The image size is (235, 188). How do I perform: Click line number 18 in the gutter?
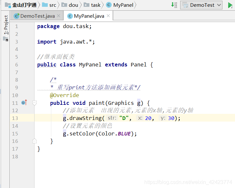(15, 157)
